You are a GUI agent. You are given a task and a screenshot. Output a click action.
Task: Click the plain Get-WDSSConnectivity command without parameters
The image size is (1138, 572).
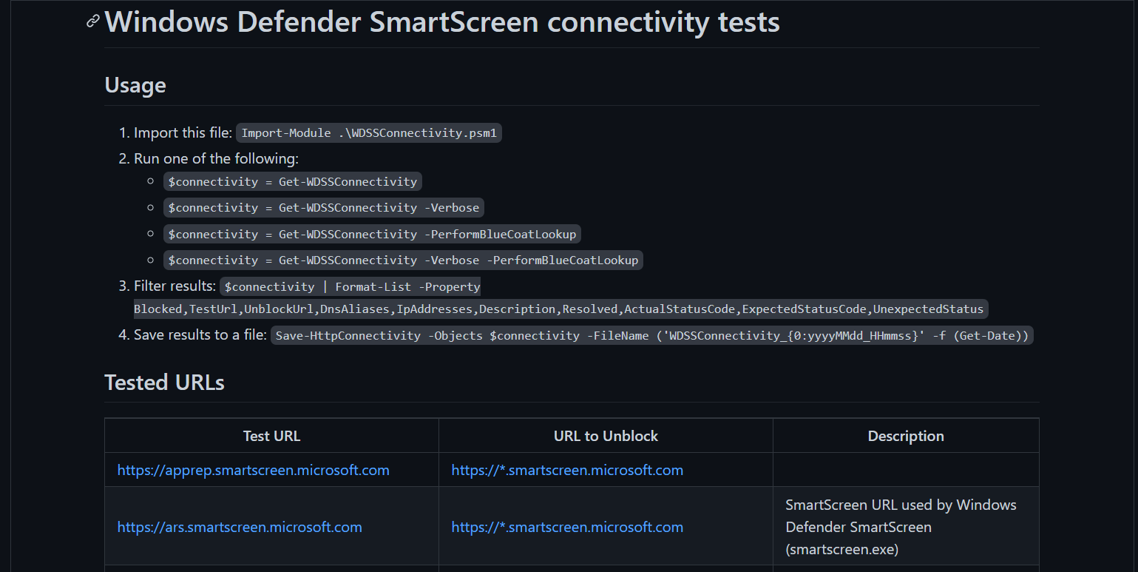(292, 181)
